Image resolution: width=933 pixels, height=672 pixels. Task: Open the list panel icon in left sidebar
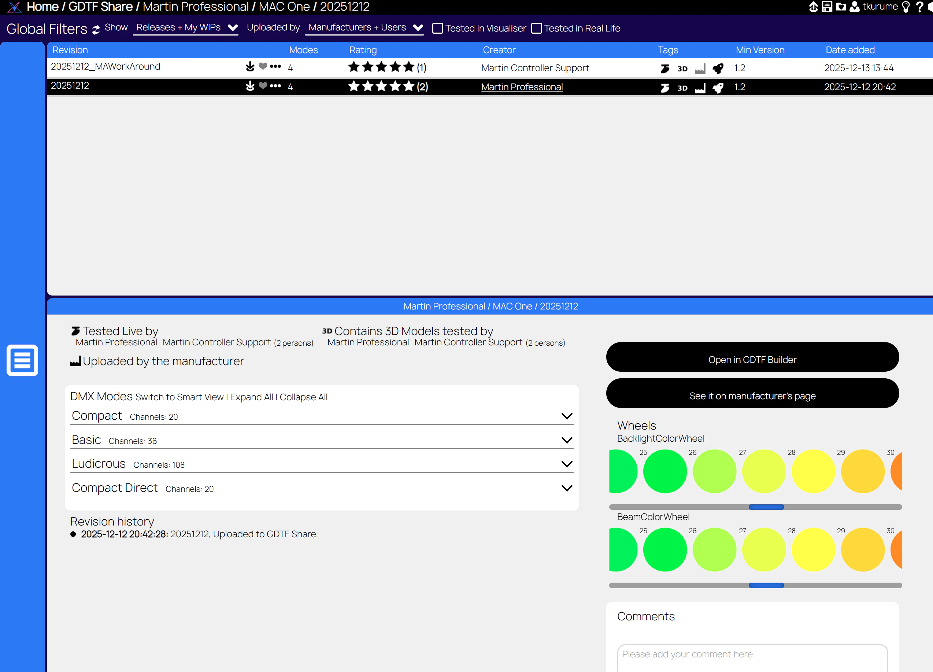tap(22, 360)
